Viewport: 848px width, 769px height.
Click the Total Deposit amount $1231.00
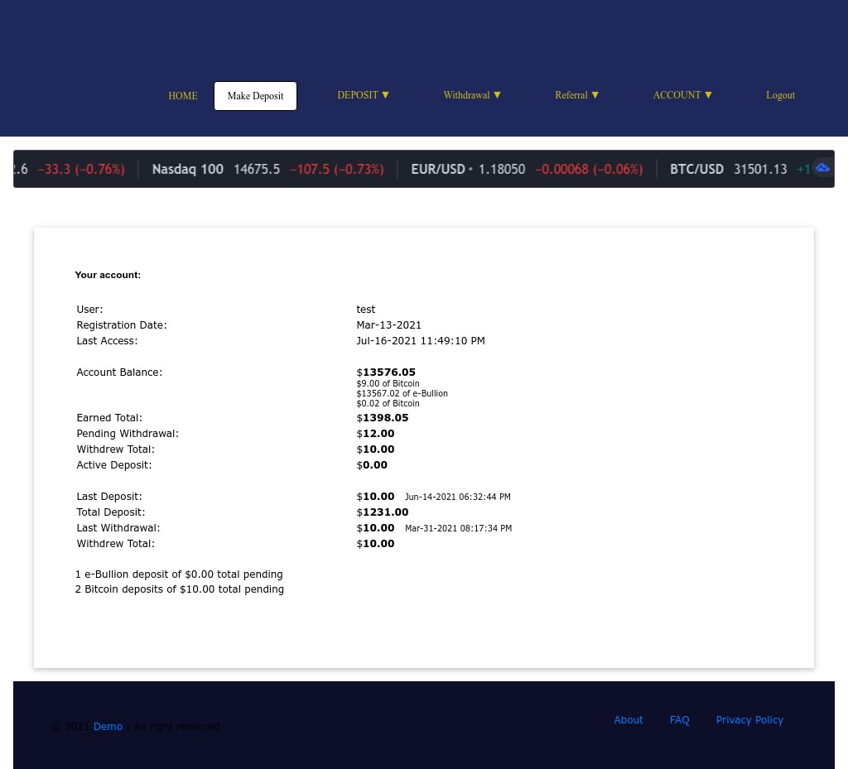[x=383, y=512]
